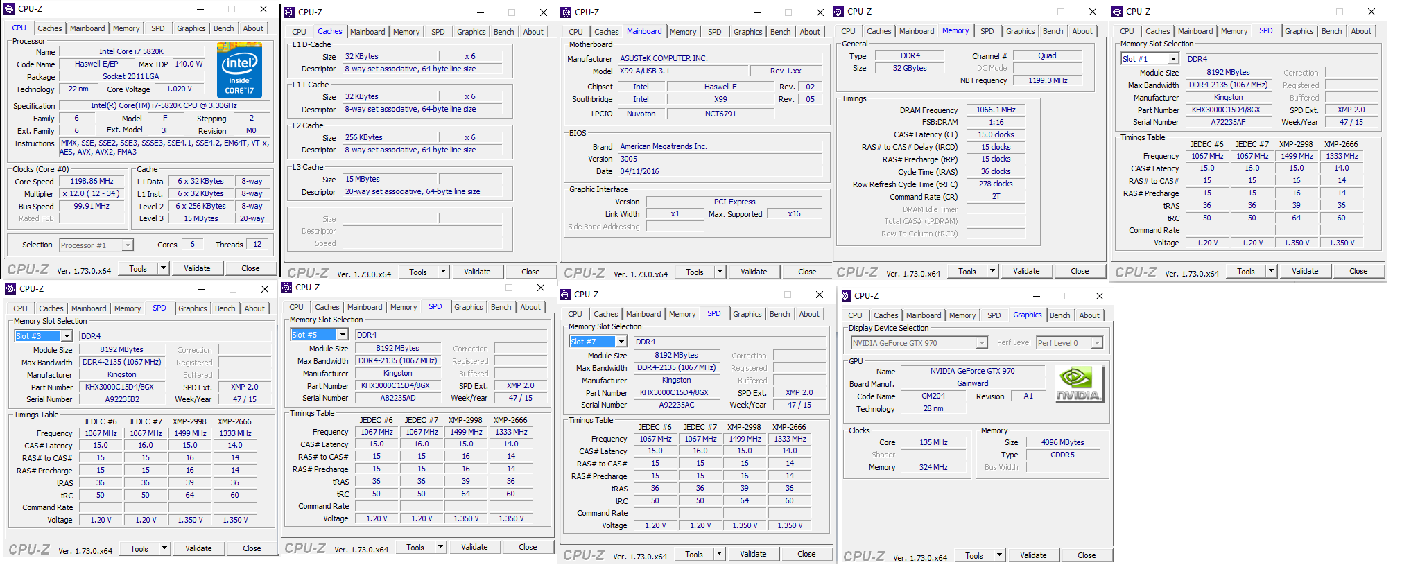
Task: Click CPU-Z title icon in CPU tab window
Action: pyautogui.click(x=9, y=9)
